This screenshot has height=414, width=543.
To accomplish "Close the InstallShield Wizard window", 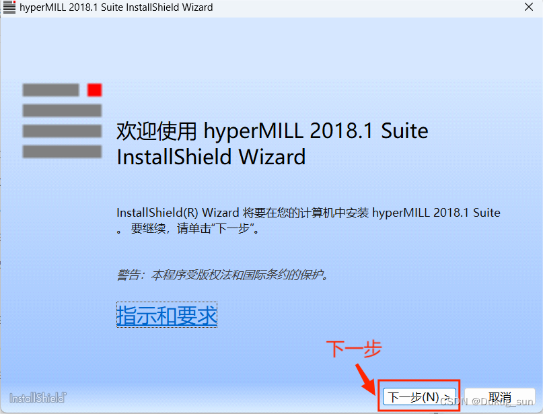I will pyautogui.click(x=529, y=7).
